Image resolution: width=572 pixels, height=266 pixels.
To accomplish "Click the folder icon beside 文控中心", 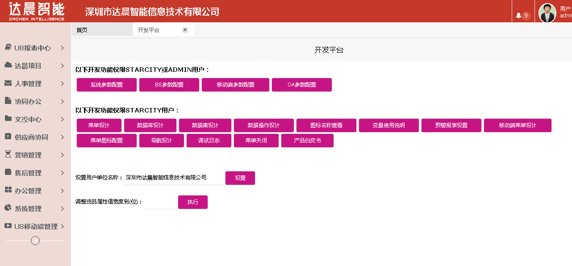I will (x=8, y=119).
